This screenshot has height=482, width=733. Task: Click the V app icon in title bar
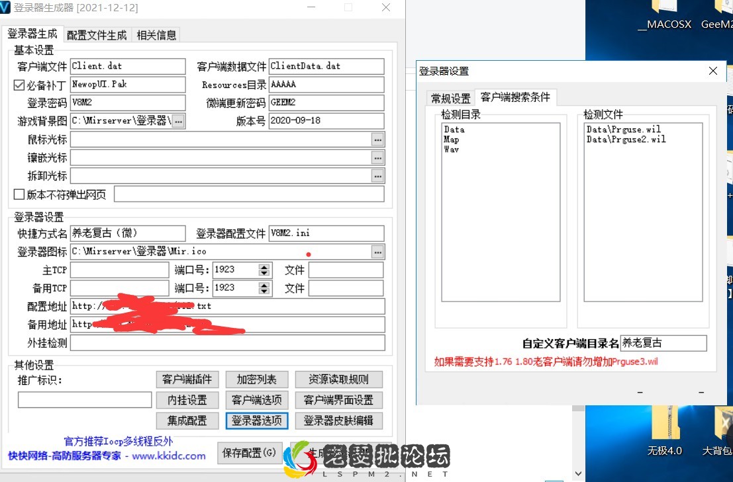point(5,7)
